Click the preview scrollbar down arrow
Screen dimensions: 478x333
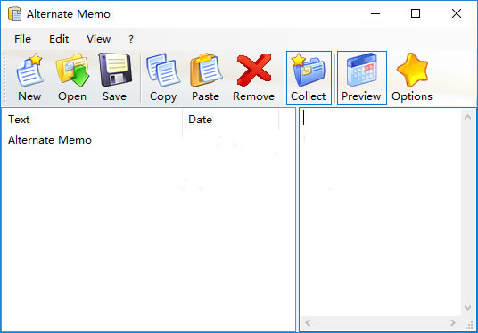coord(467,308)
